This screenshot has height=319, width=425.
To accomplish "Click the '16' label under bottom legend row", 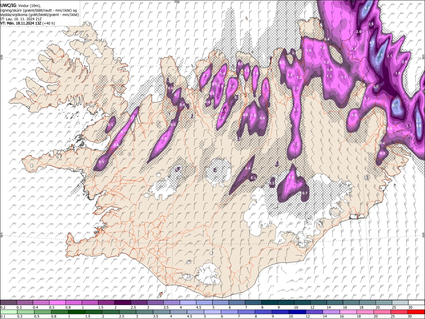I will (x=341, y=317).
